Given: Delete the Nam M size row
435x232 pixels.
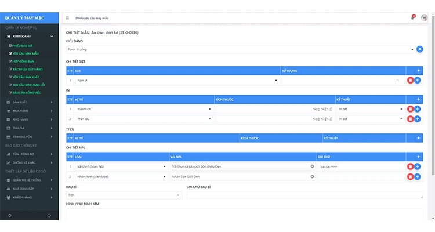Looking at the screenshot, I should [410, 80].
